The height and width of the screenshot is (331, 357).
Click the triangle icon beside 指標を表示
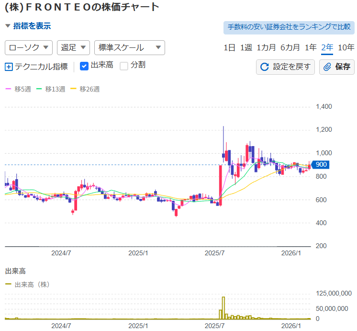8,26
